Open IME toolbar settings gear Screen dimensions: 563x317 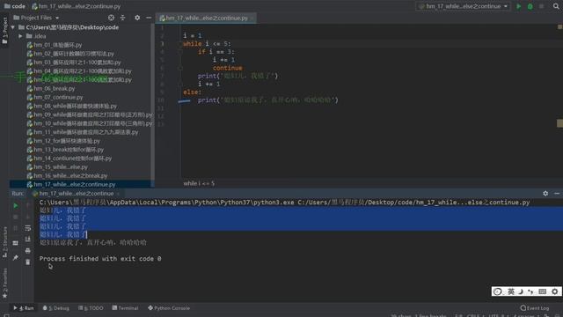coord(555,291)
